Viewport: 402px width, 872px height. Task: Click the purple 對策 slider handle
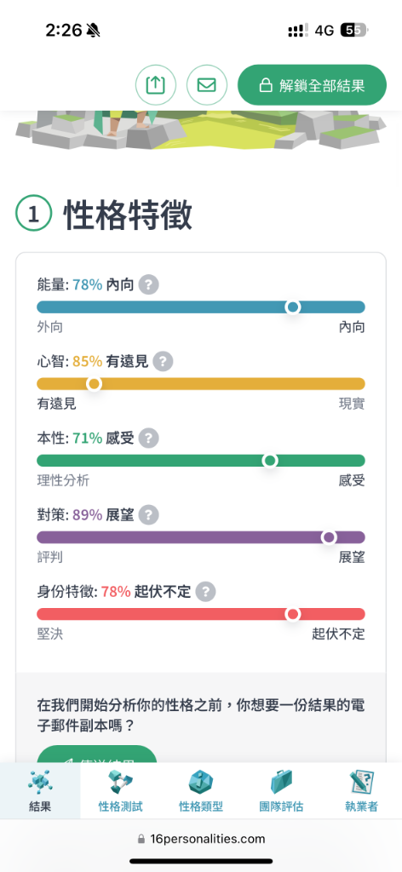point(329,537)
